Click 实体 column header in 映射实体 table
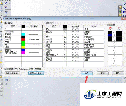 click(x=94, y=26)
